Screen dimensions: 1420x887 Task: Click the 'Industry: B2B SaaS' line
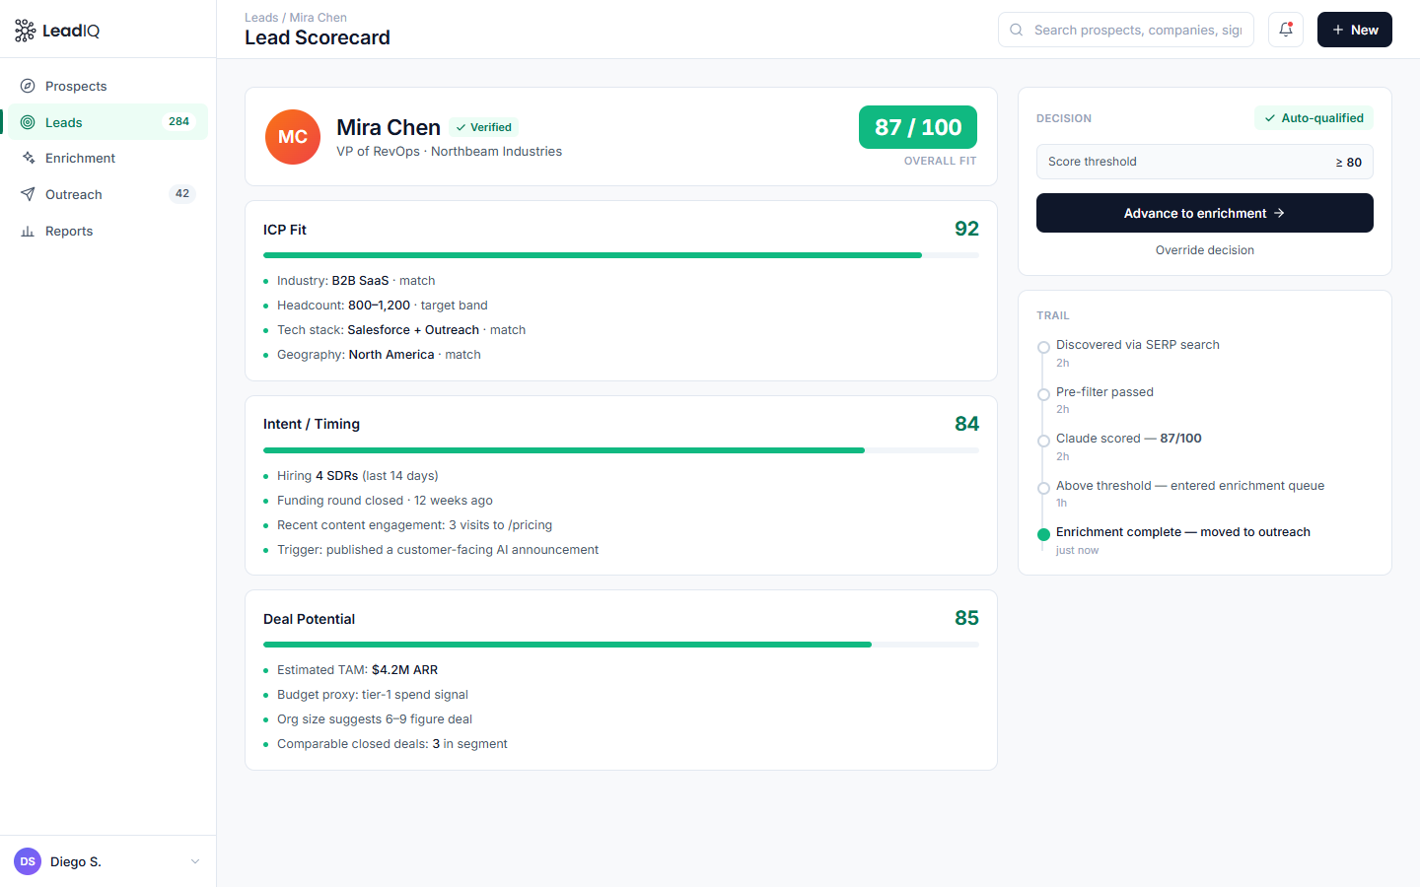pyautogui.click(x=356, y=281)
